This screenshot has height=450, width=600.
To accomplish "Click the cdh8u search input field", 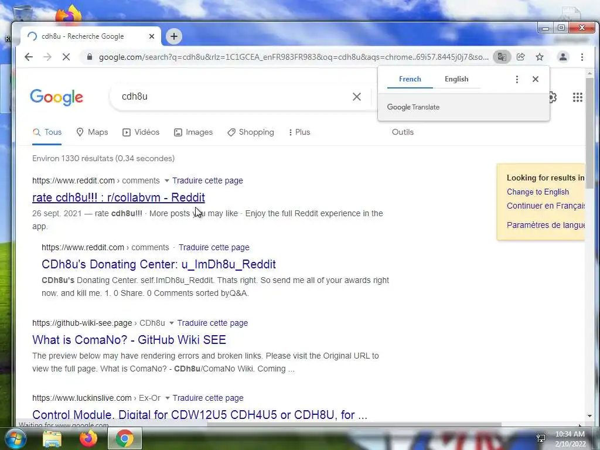I will click(x=233, y=97).
